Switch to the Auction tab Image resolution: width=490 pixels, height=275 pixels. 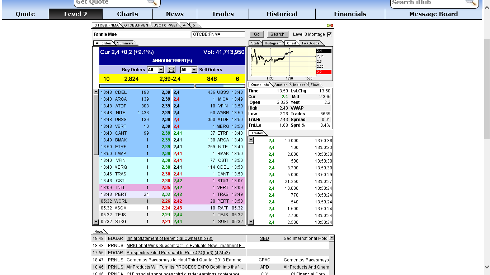coord(281,85)
